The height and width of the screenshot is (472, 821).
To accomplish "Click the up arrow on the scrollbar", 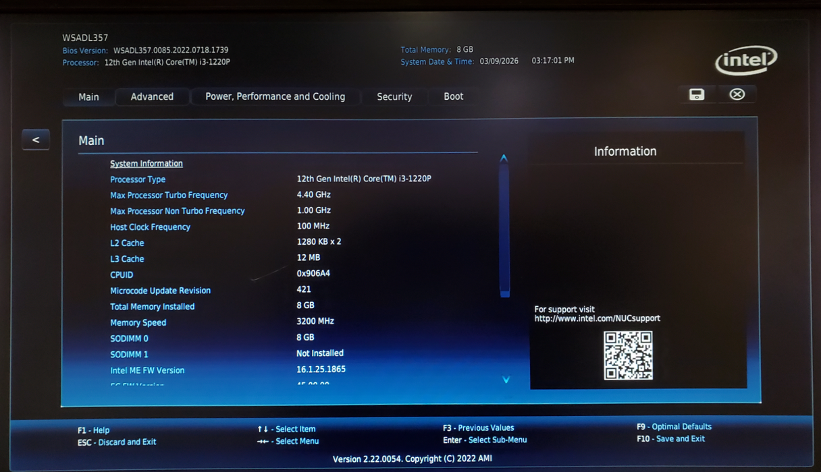I will (x=504, y=156).
